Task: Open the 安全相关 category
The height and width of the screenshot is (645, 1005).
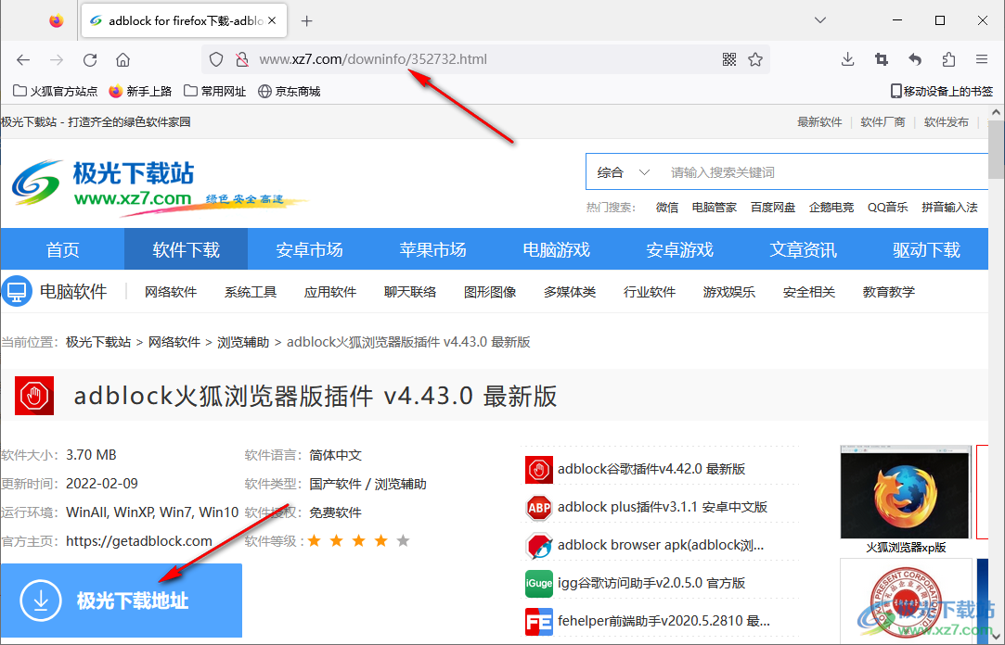Action: pyautogui.click(x=809, y=292)
